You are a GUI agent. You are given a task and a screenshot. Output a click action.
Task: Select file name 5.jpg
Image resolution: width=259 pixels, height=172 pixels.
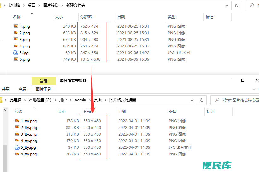click(x=24, y=53)
